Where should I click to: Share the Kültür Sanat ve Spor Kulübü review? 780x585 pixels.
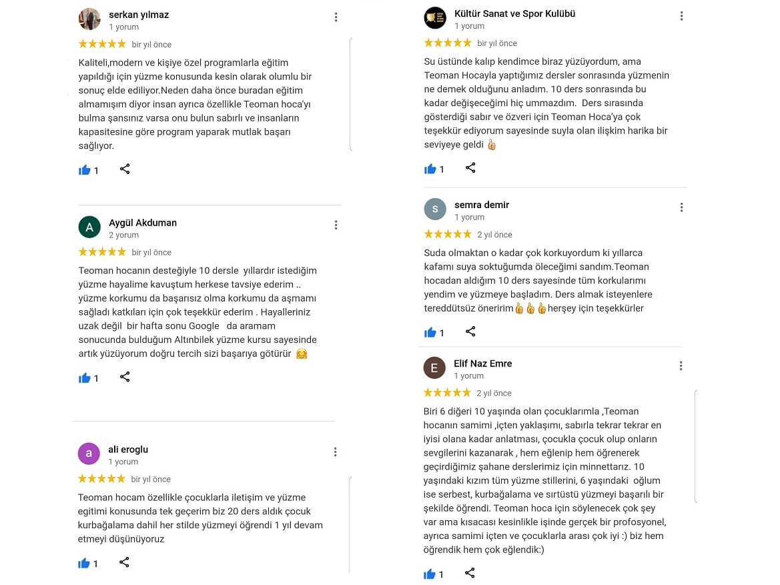(470, 169)
